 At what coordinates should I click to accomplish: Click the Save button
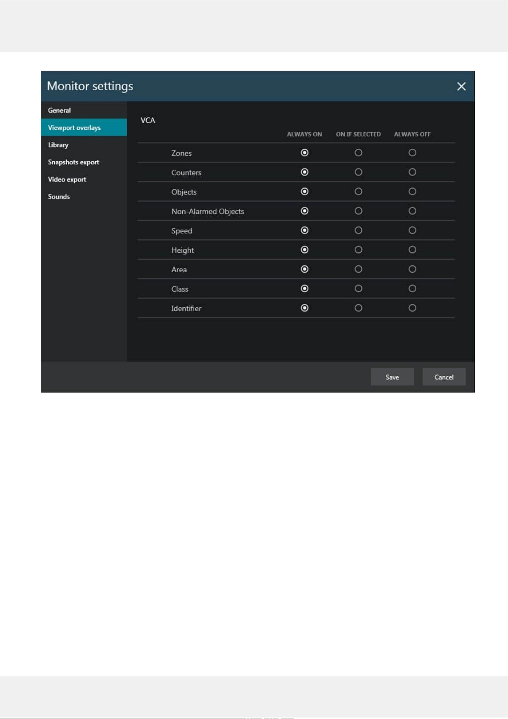pos(392,377)
